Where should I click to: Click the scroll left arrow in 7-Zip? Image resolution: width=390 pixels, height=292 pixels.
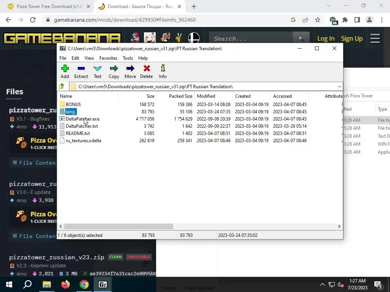coord(61,227)
